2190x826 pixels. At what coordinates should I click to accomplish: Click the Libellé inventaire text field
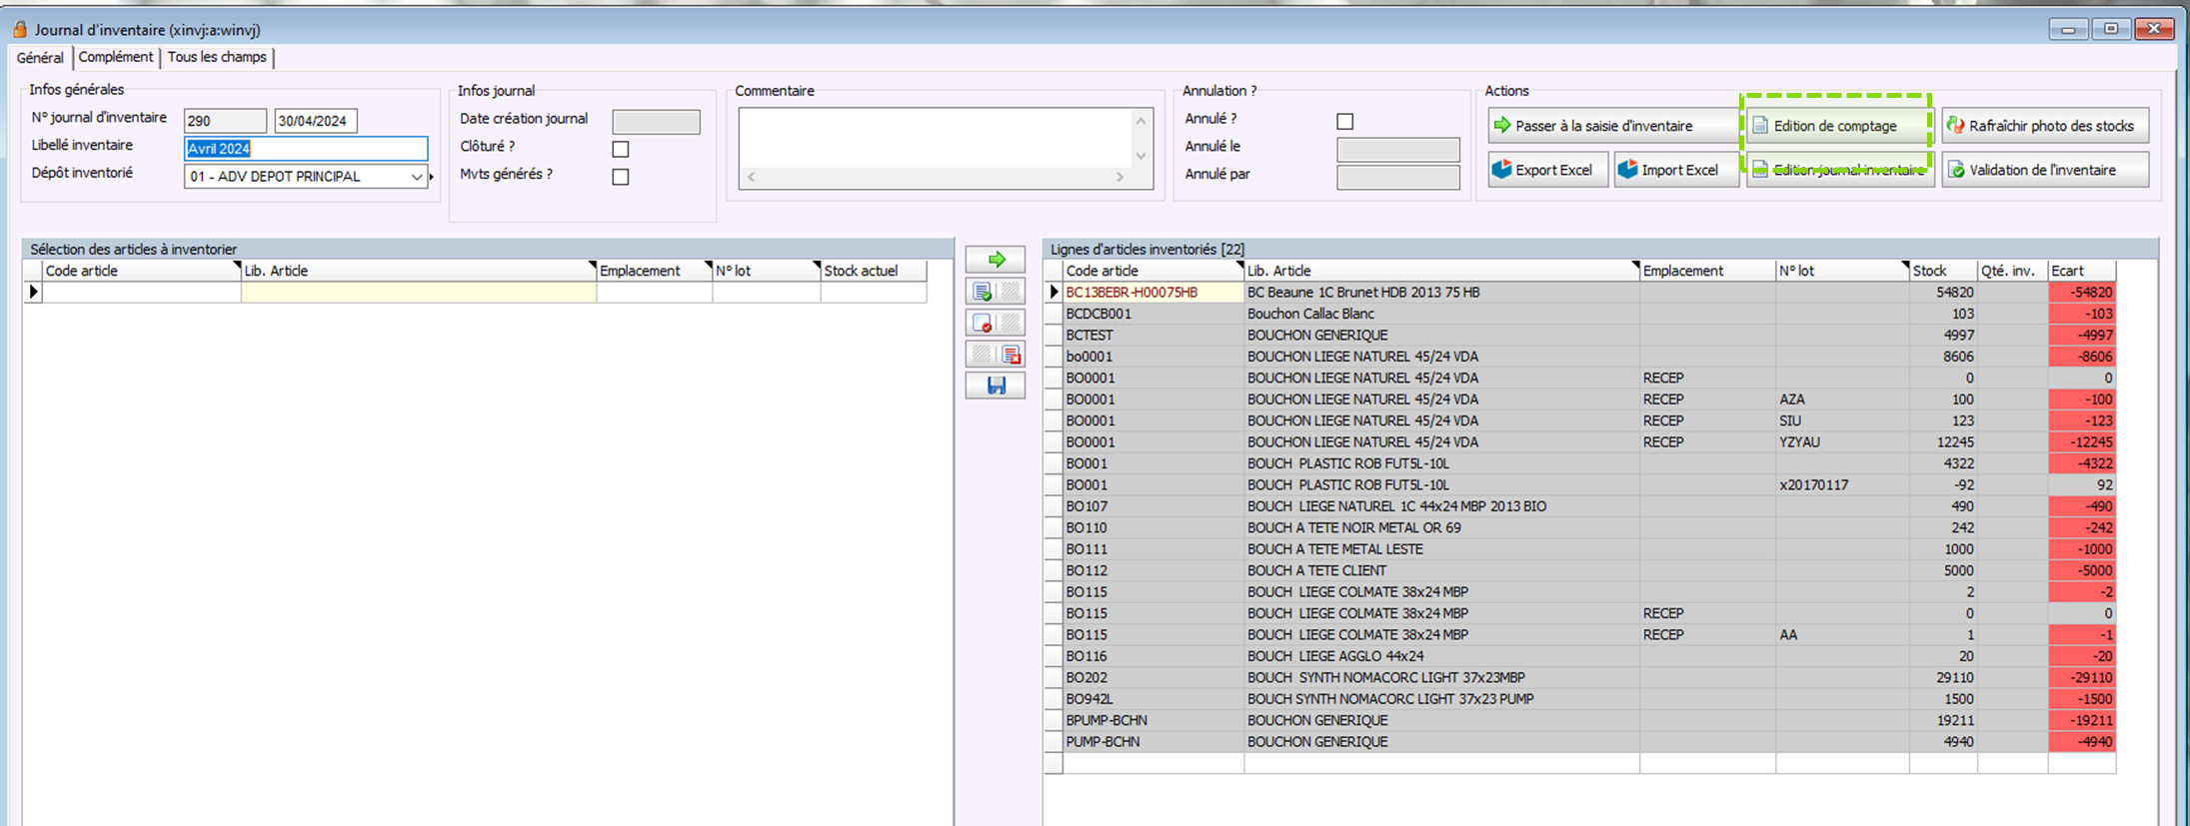click(306, 149)
